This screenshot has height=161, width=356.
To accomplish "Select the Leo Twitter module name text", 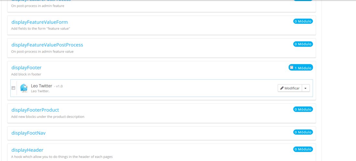I will [x=41, y=86].
